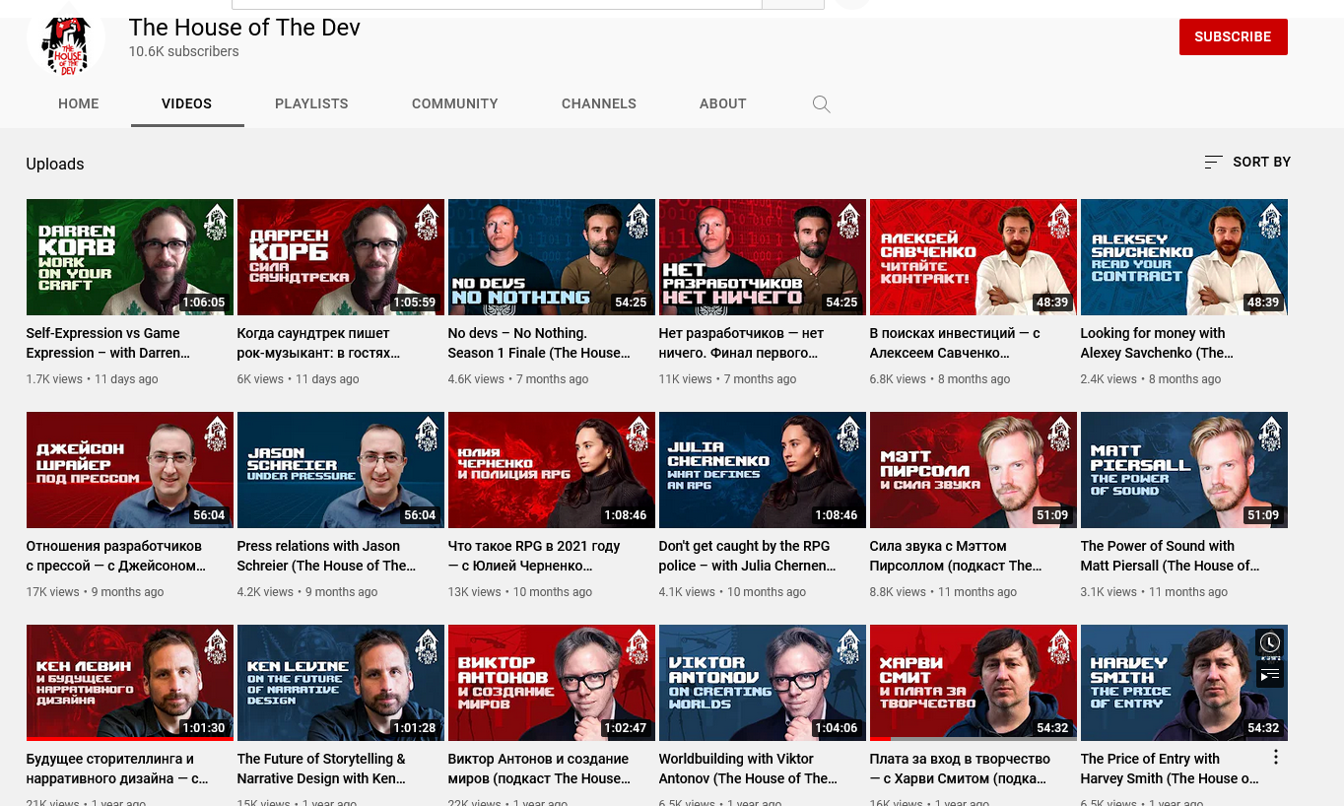Play the Нет Разработчиков Нет Ничего thumbnail
The width and height of the screenshot is (1344, 806).
(x=763, y=257)
